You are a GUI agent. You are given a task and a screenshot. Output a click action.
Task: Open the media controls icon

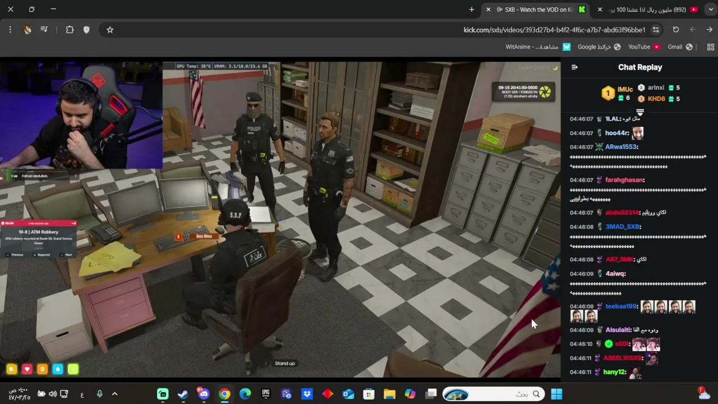pos(44,30)
